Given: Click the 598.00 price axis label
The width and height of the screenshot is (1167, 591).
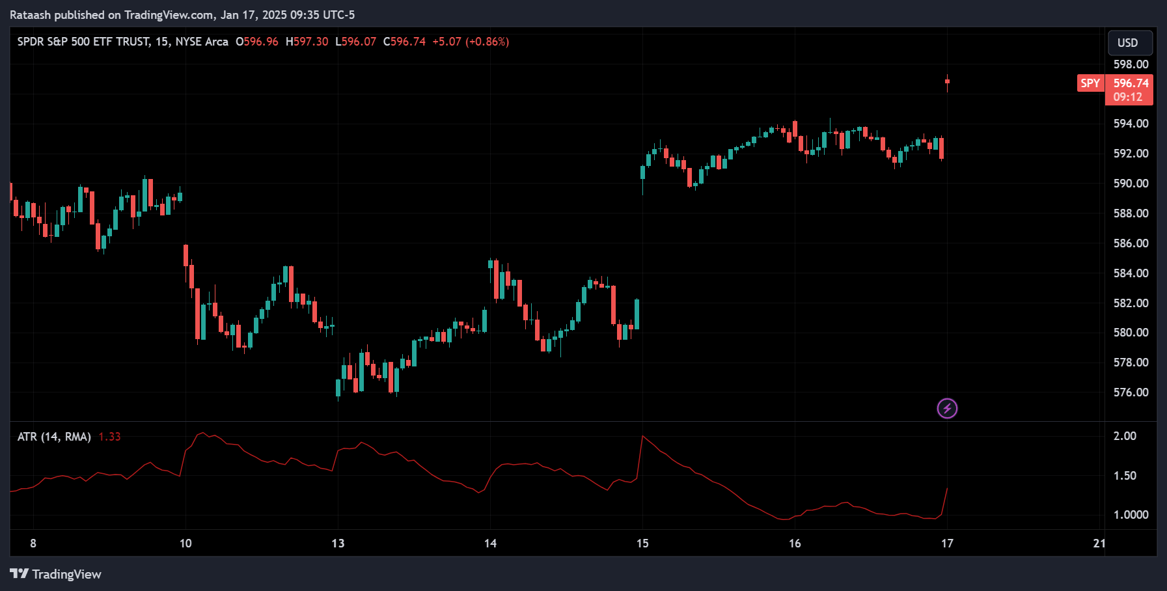Looking at the screenshot, I should pos(1131,64).
